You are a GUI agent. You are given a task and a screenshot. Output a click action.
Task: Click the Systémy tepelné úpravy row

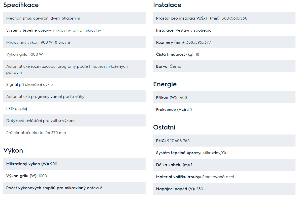[74, 30]
